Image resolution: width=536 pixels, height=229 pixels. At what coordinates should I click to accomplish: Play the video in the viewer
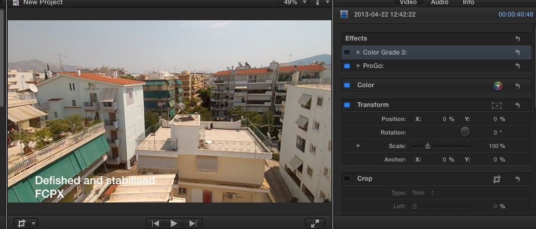click(x=174, y=223)
